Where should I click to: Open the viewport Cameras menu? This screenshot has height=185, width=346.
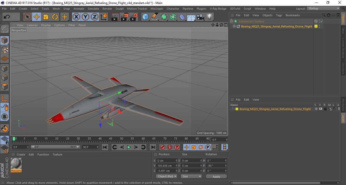[32, 25]
